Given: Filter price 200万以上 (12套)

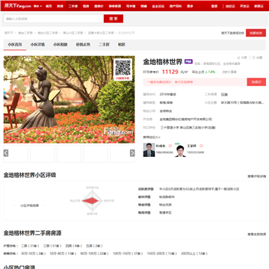Looking at the screenshot, I should [194, 253].
